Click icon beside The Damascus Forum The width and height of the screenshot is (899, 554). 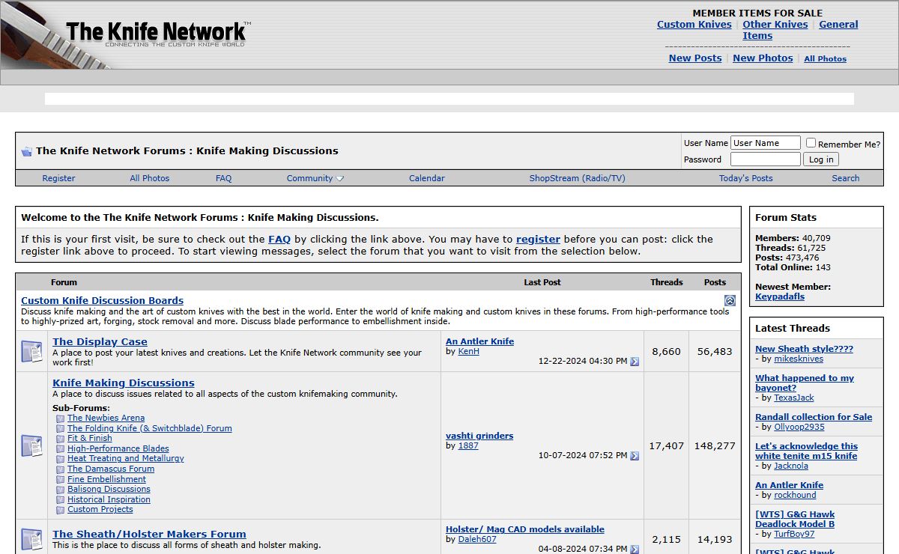point(61,469)
